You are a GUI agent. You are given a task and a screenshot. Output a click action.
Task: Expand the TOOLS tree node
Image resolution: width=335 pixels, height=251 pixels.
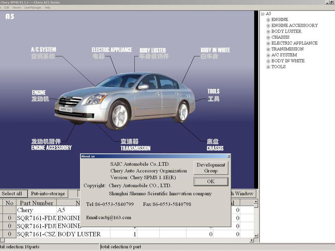pyautogui.click(x=268, y=67)
